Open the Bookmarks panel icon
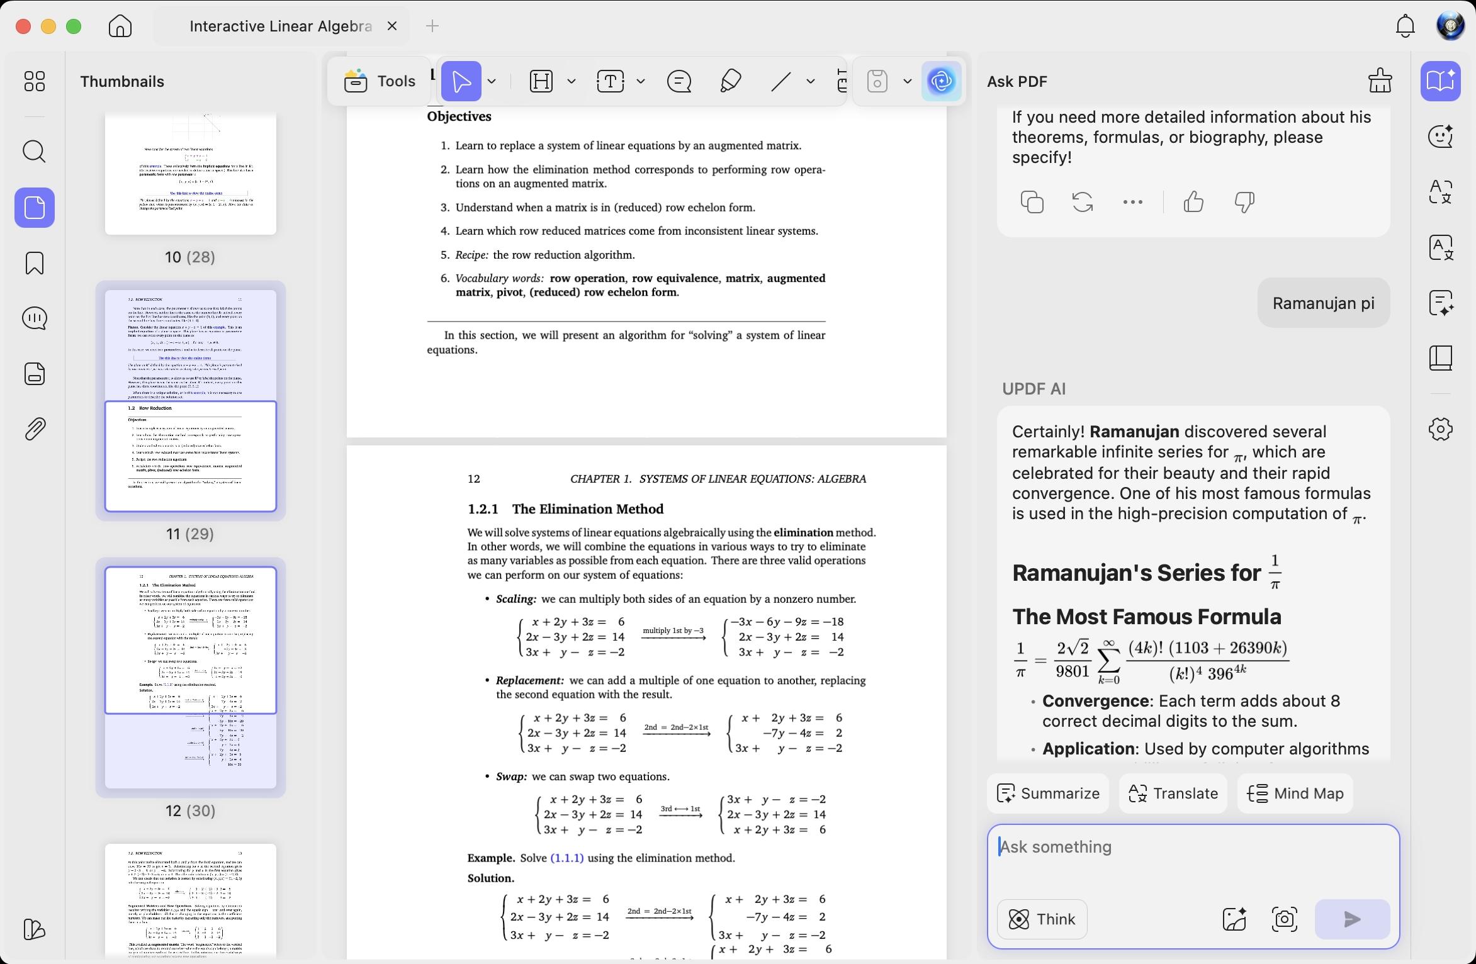Viewport: 1476px width, 964px height. 34,263
